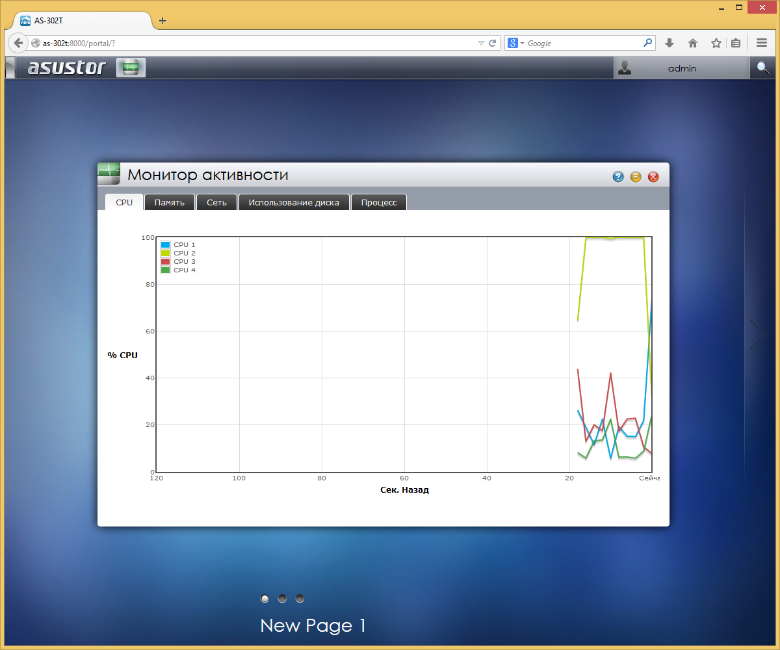Show bookmarks list icon
The image size is (780, 650).
736,43
